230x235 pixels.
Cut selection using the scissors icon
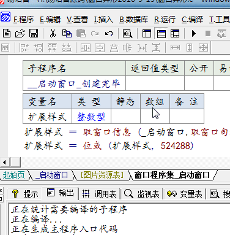53,33
